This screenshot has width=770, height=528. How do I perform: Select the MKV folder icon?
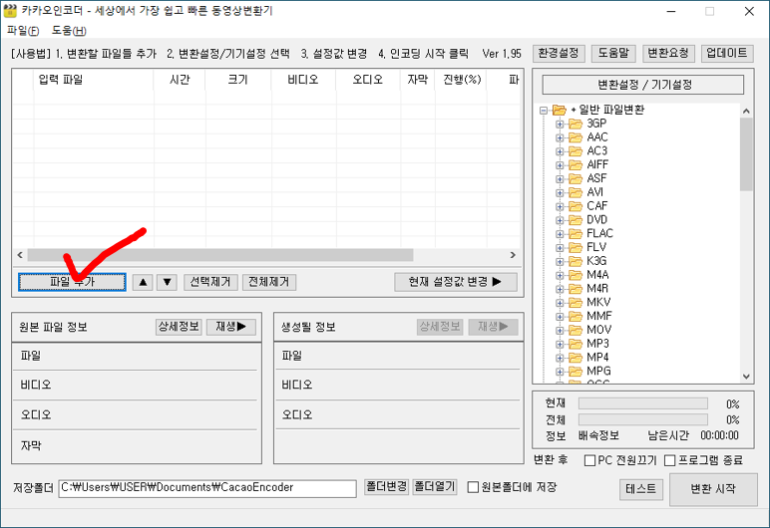coord(576,302)
